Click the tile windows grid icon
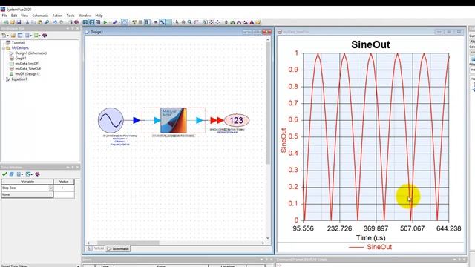The image size is (475, 267). tap(98, 22)
